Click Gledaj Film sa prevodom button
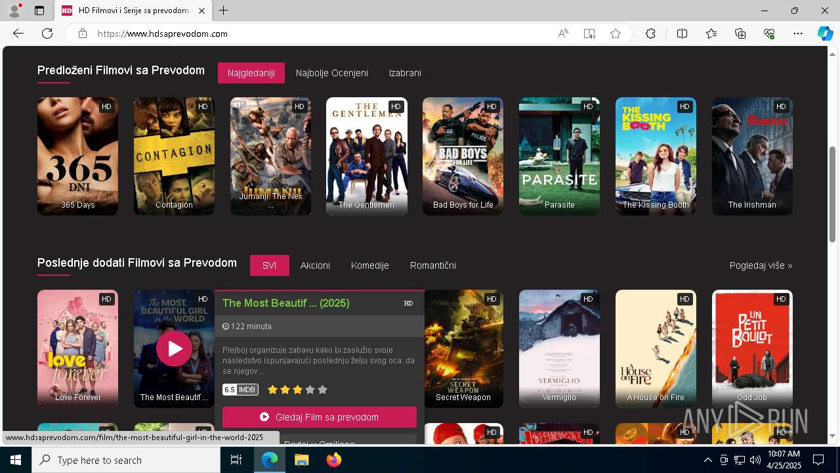Image resolution: width=840 pixels, height=473 pixels. pyautogui.click(x=320, y=417)
